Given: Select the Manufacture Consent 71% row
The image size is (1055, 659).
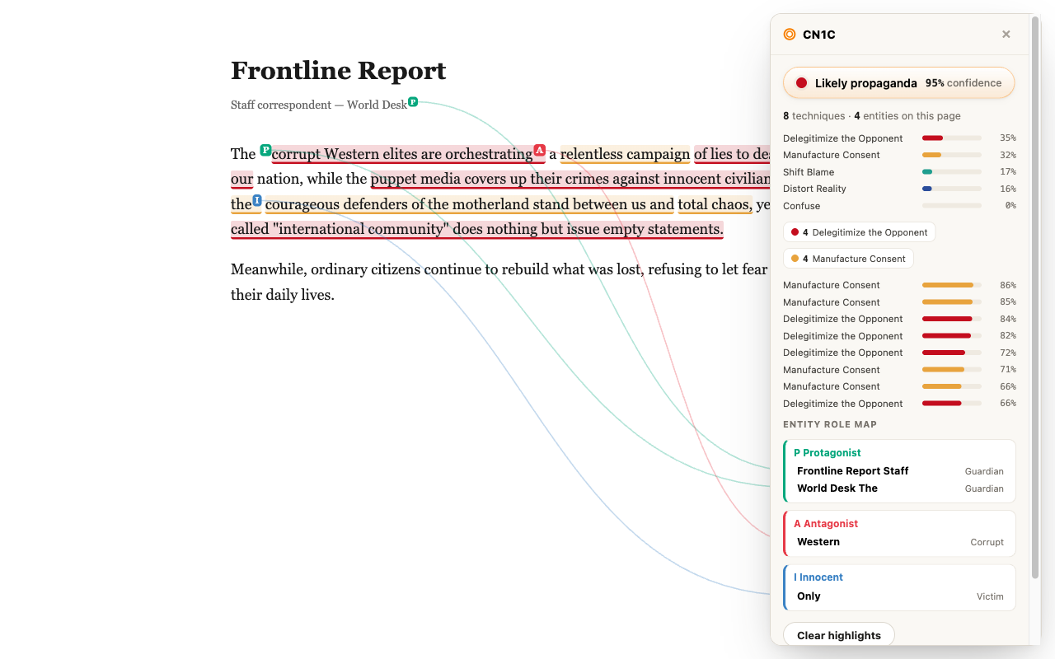Looking at the screenshot, I should (899, 370).
